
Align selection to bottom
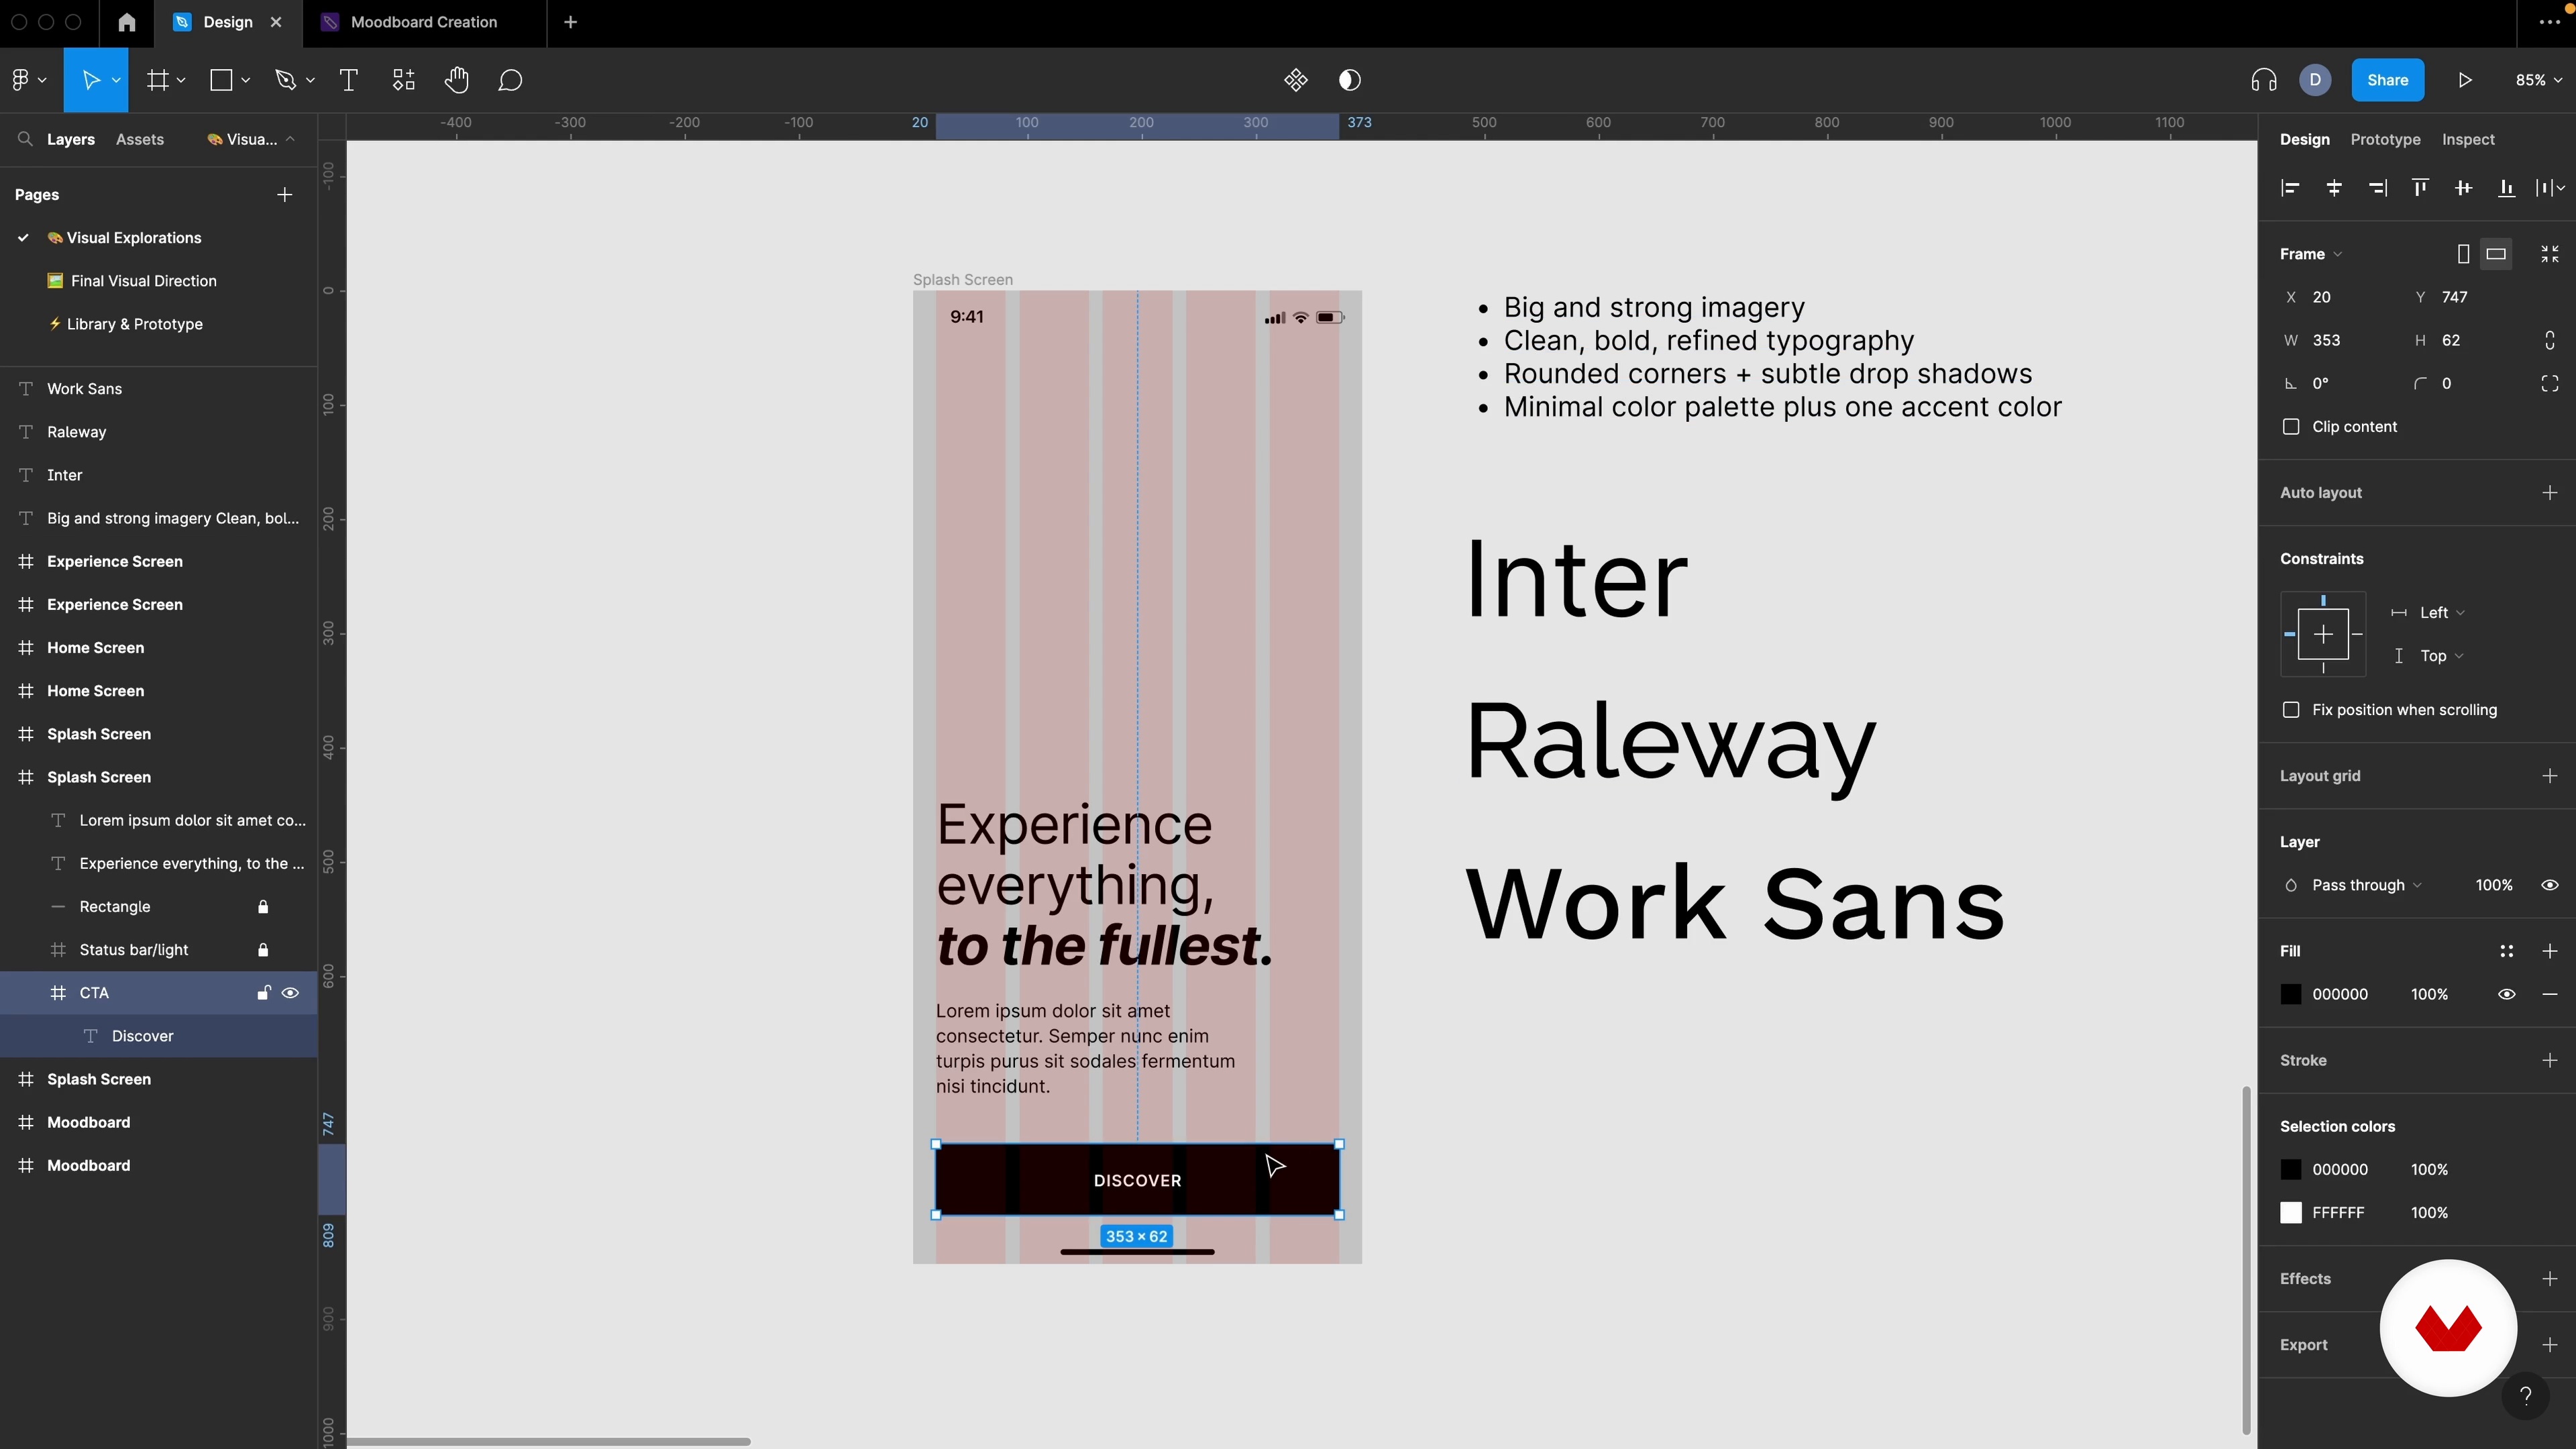tap(2506, 188)
